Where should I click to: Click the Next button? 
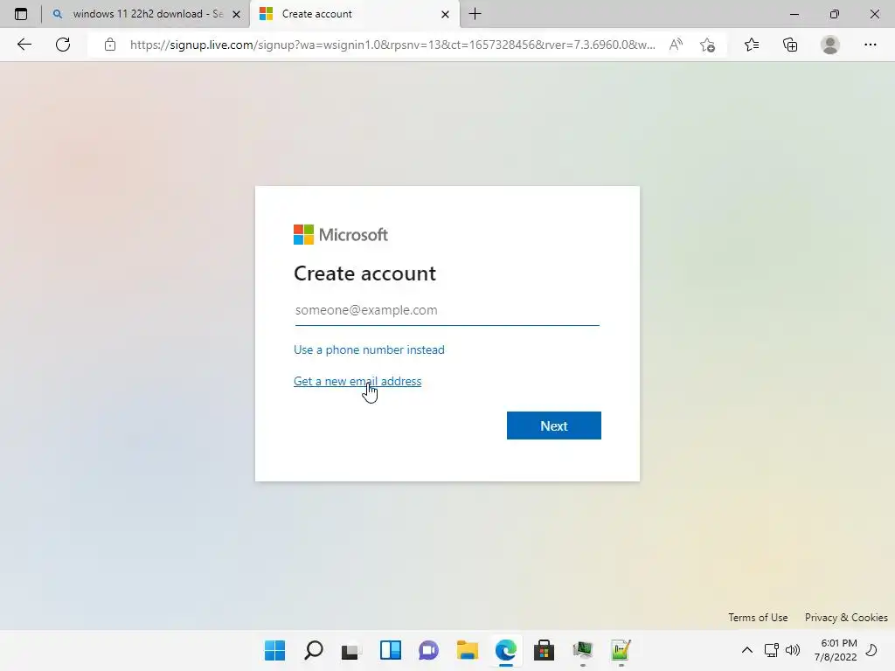click(x=553, y=425)
